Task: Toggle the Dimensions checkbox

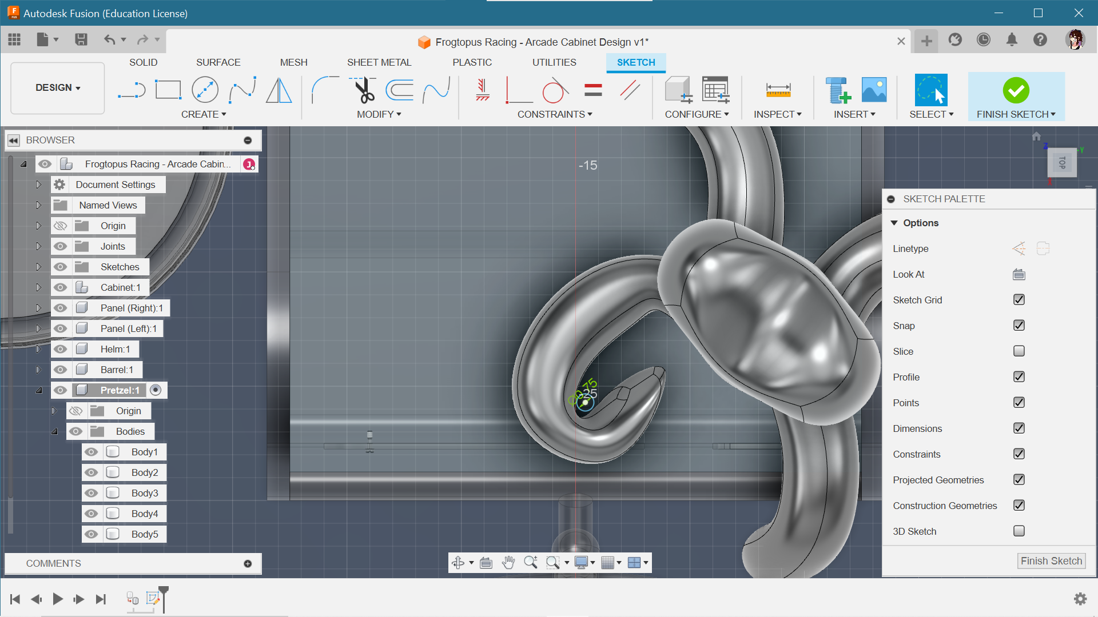Action: (1019, 428)
